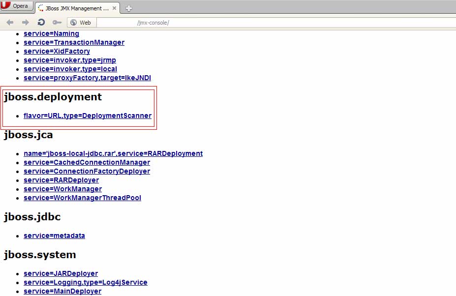Screen dimensions: 456x296
Task: Open a new tab with plus icon
Action: coord(128,8)
